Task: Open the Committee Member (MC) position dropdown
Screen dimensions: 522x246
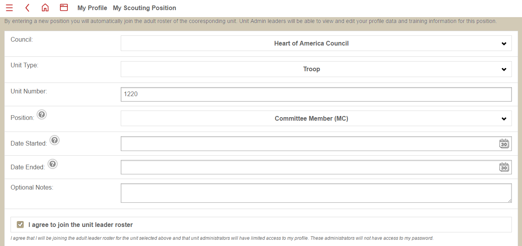Action: click(316, 118)
